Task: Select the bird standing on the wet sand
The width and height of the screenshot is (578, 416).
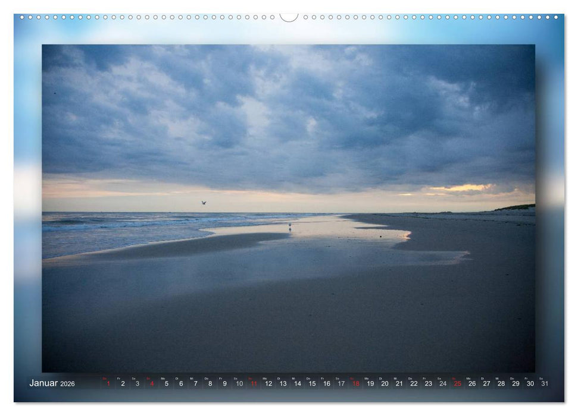Action: (290, 225)
